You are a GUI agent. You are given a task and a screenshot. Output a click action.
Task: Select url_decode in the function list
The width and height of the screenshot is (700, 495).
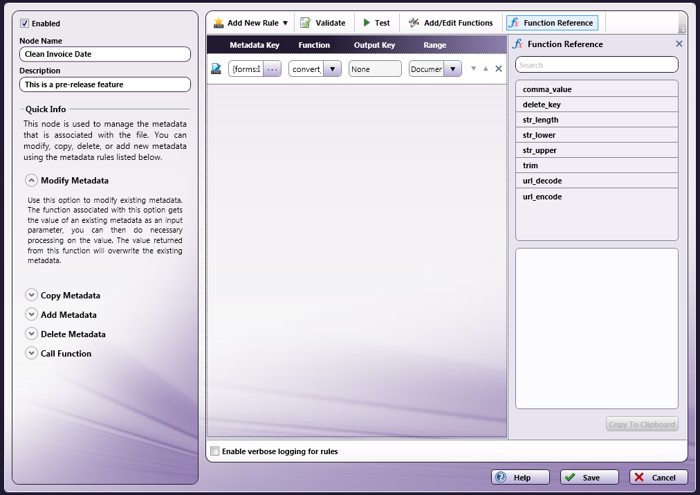[x=597, y=181]
